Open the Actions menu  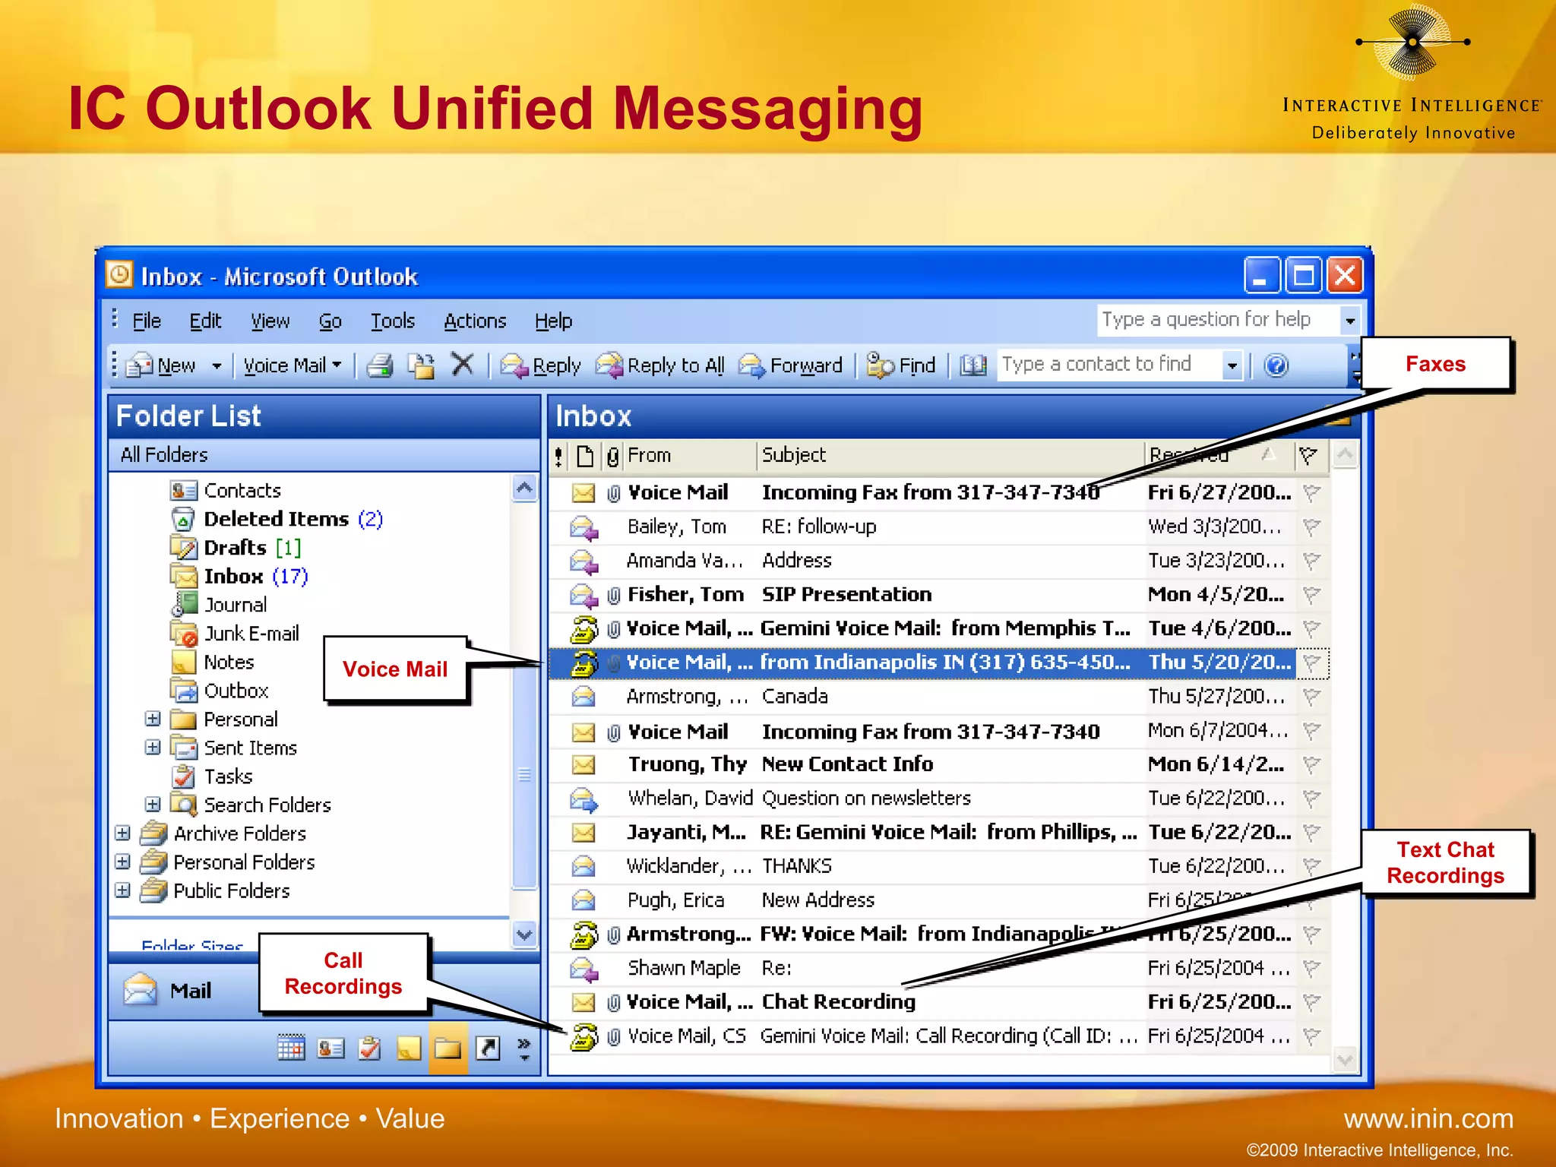pos(475,321)
